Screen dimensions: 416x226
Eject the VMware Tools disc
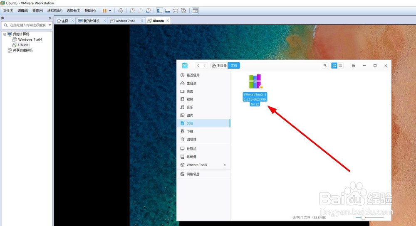[225, 165]
